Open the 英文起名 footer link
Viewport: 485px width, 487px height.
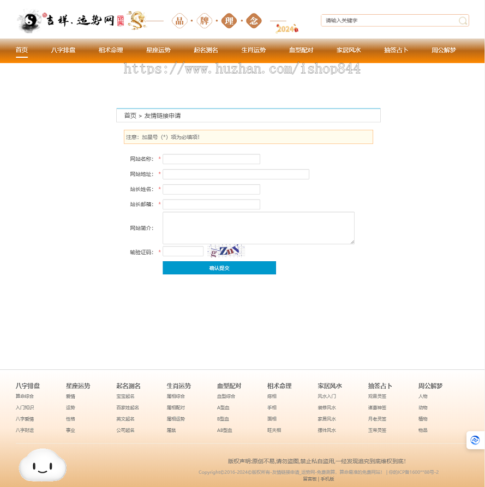pyautogui.click(x=125, y=419)
